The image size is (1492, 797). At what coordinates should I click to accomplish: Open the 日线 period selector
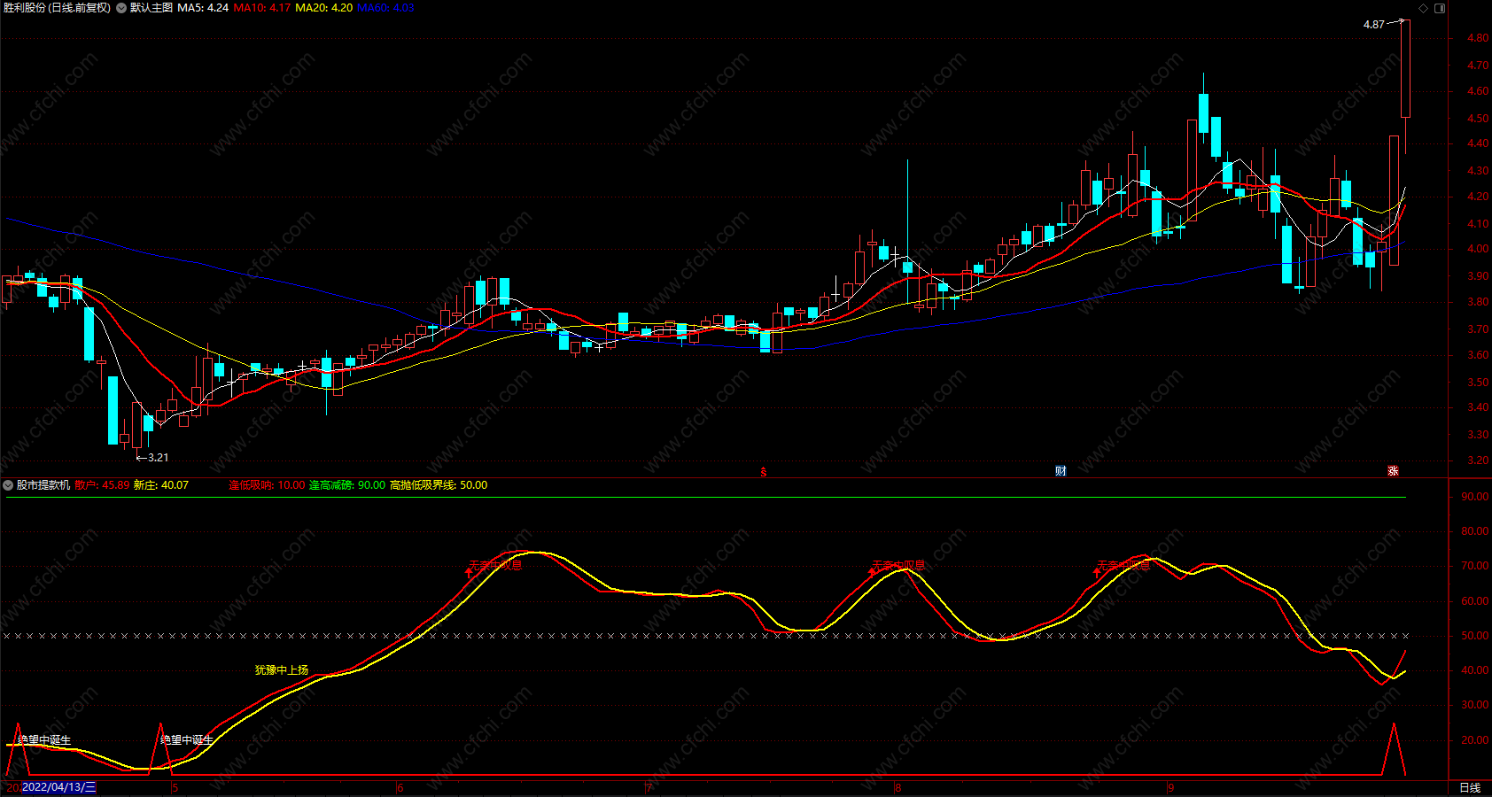point(1470,787)
